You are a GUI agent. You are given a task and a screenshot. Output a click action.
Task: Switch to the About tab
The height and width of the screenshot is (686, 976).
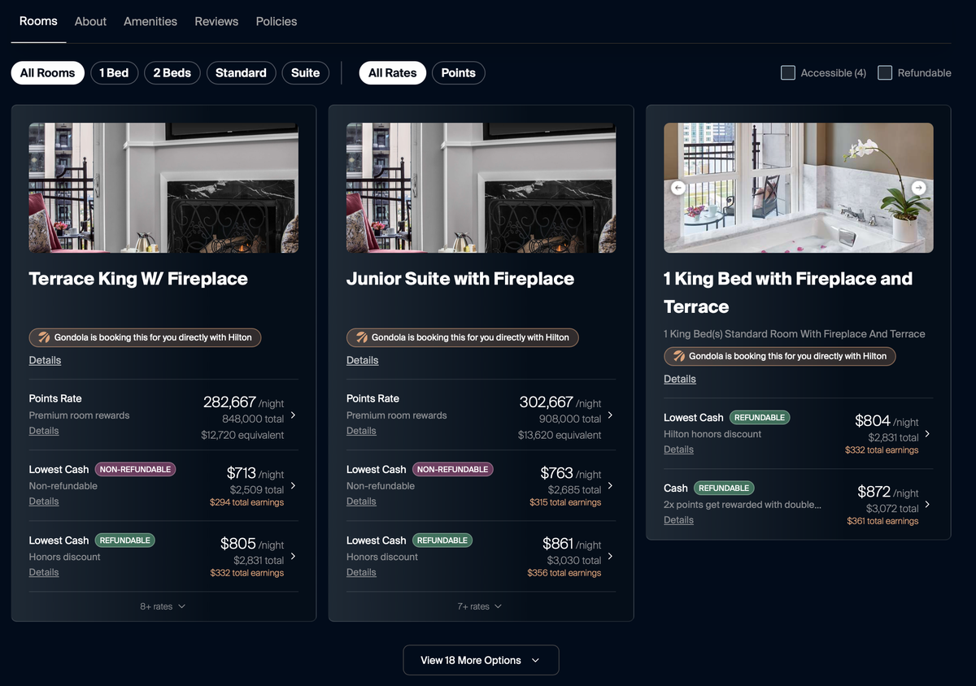click(90, 21)
